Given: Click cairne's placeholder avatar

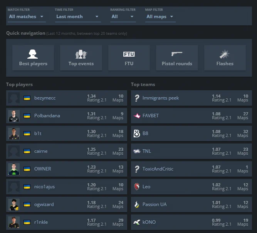Looking at the screenshot, I should click(x=14, y=151).
